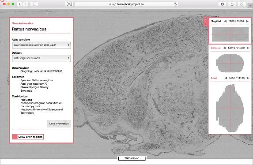This screenshot has width=253, height=165.
Task: Open the Atlas template dropdown
Action: (x=42, y=45)
